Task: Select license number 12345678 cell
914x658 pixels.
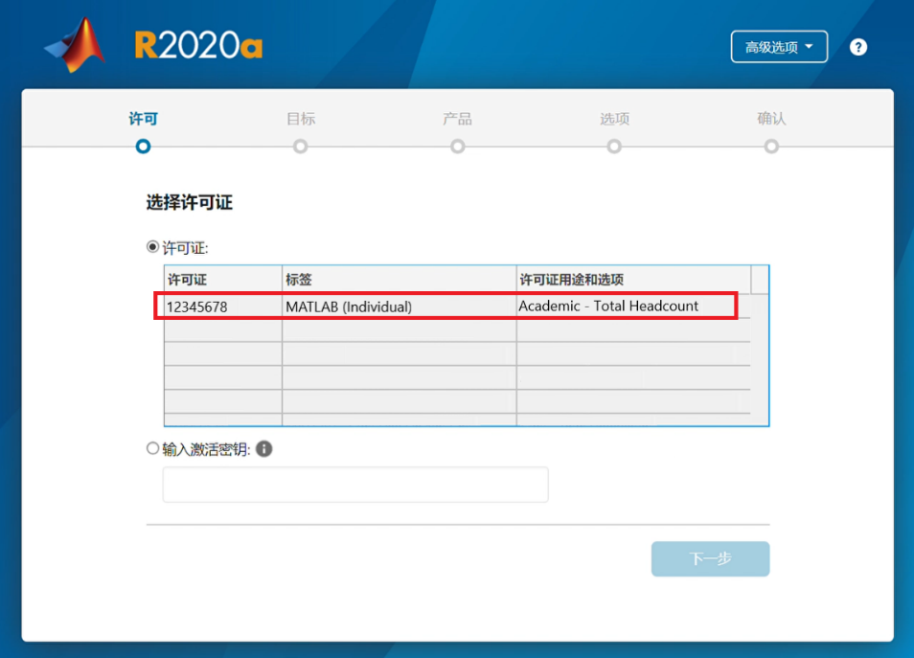Action: point(223,306)
